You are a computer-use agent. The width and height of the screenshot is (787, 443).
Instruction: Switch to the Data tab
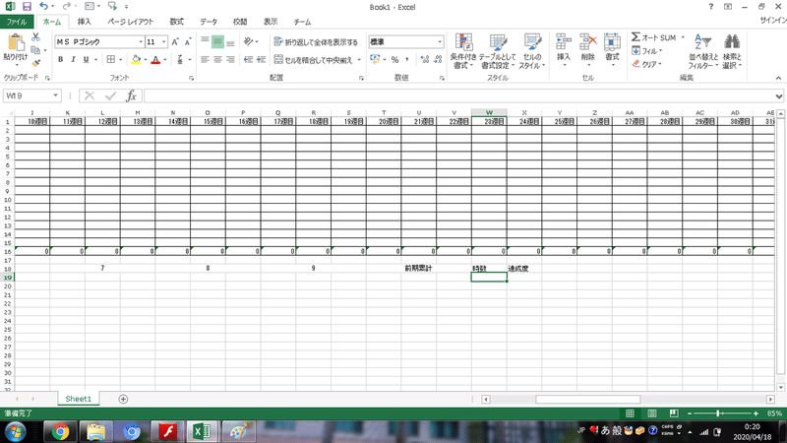[209, 22]
